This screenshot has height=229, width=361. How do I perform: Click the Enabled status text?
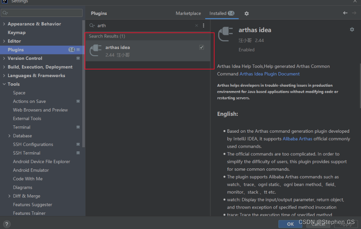click(x=246, y=49)
